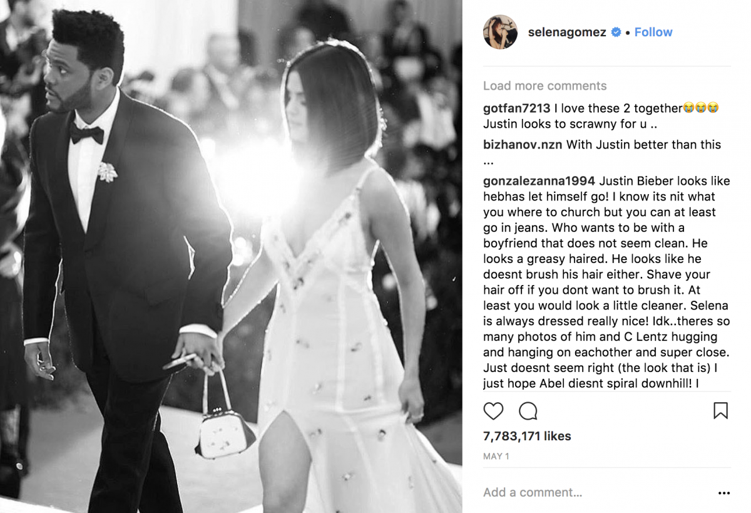Save the post with the bookmark icon

tap(721, 411)
